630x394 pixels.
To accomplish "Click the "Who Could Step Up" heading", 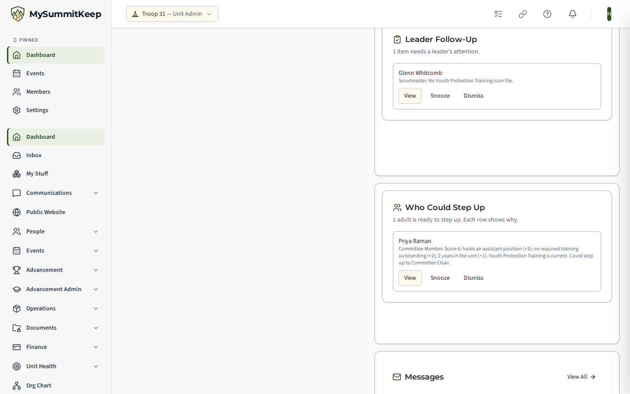I will click(x=445, y=208).
